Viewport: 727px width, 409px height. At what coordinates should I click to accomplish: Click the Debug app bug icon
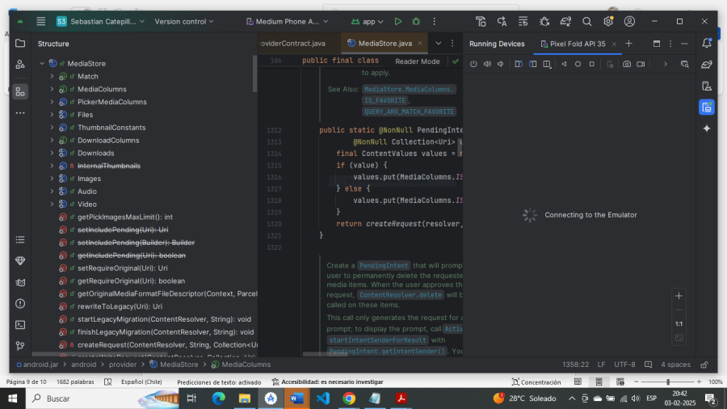416,22
